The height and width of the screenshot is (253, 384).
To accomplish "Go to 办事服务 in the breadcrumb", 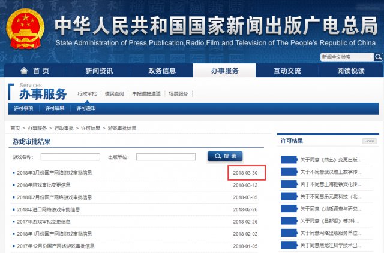I will point(37,128).
